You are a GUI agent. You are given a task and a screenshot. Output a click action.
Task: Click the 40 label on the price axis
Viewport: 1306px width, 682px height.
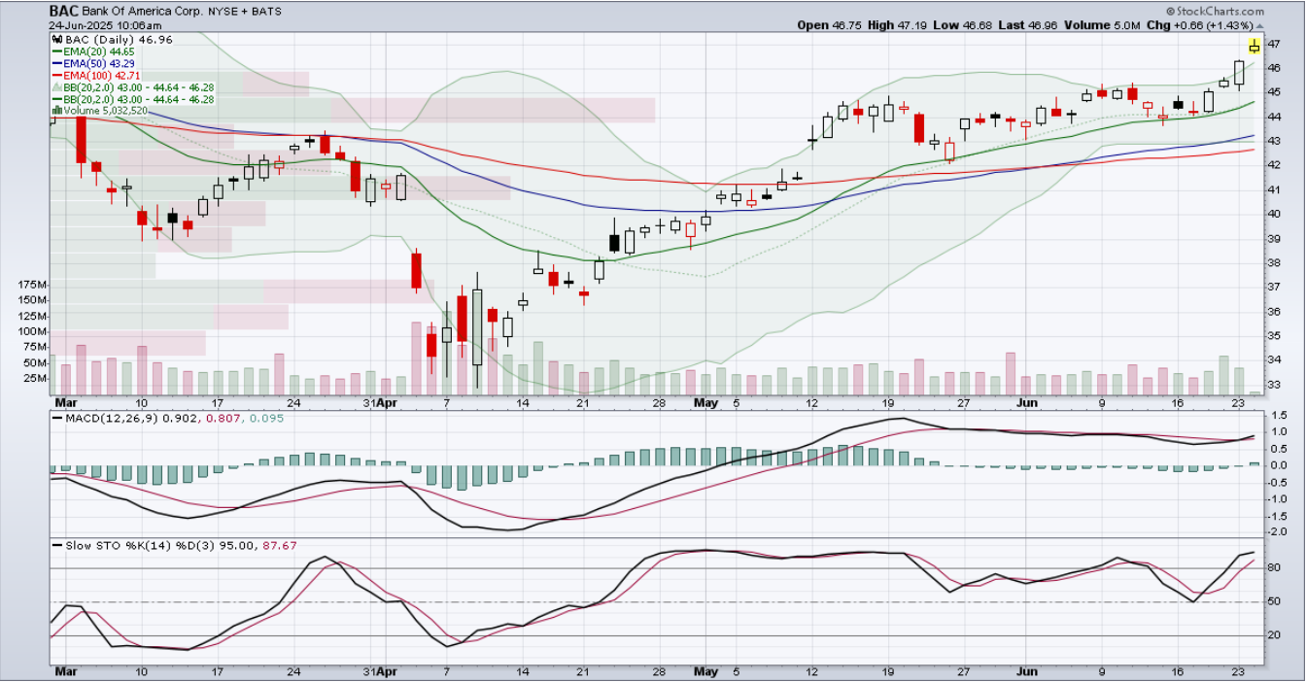[1273, 214]
